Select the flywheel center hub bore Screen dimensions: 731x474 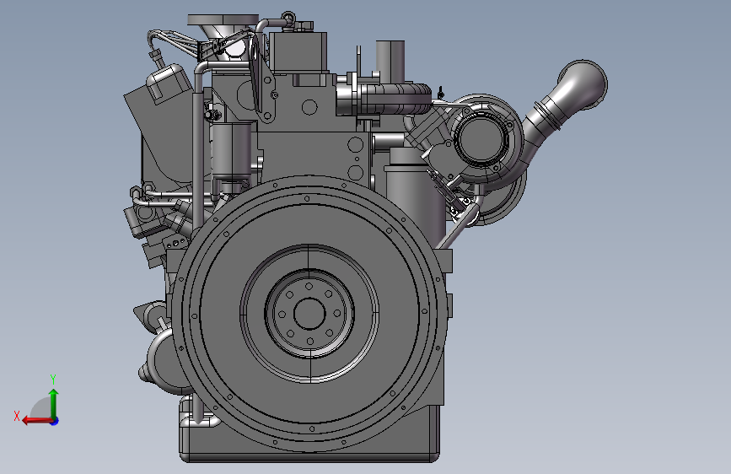(x=309, y=314)
